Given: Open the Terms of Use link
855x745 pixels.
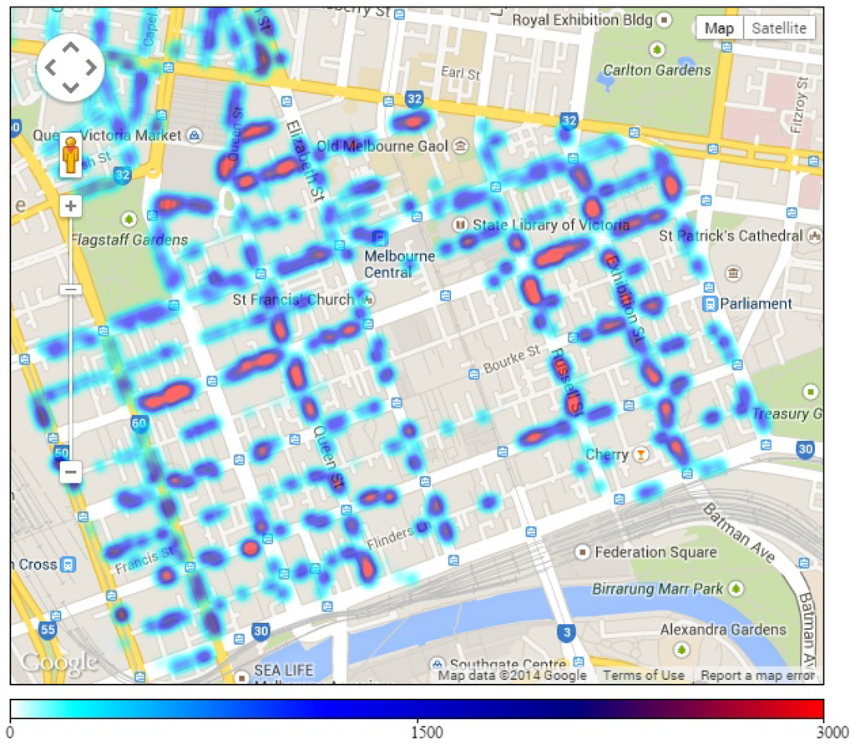Looking at the screenshot, I should [644, 675].
